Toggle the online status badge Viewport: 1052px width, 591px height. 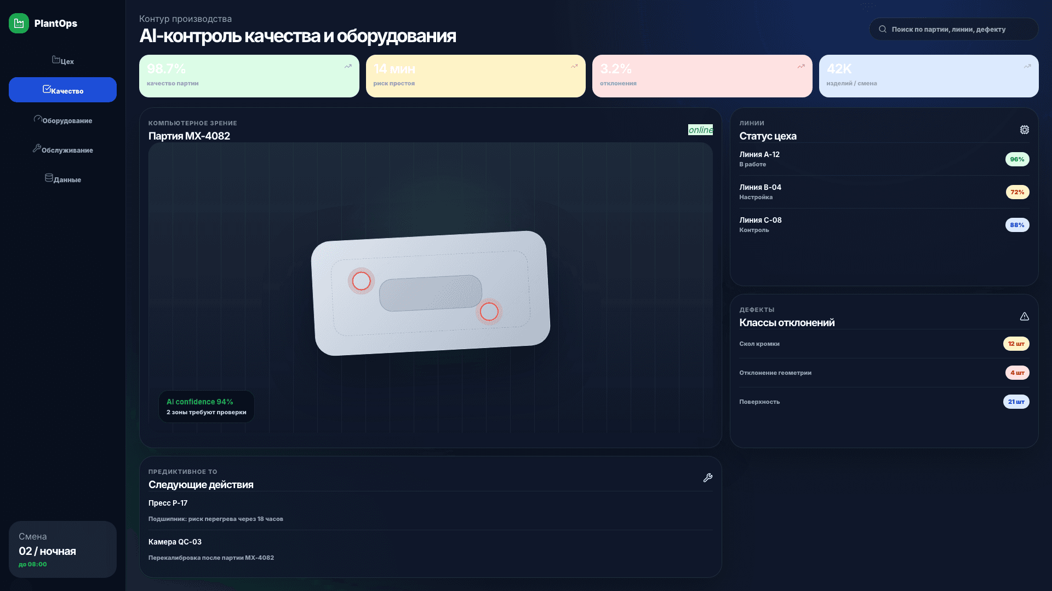point(700,130)
